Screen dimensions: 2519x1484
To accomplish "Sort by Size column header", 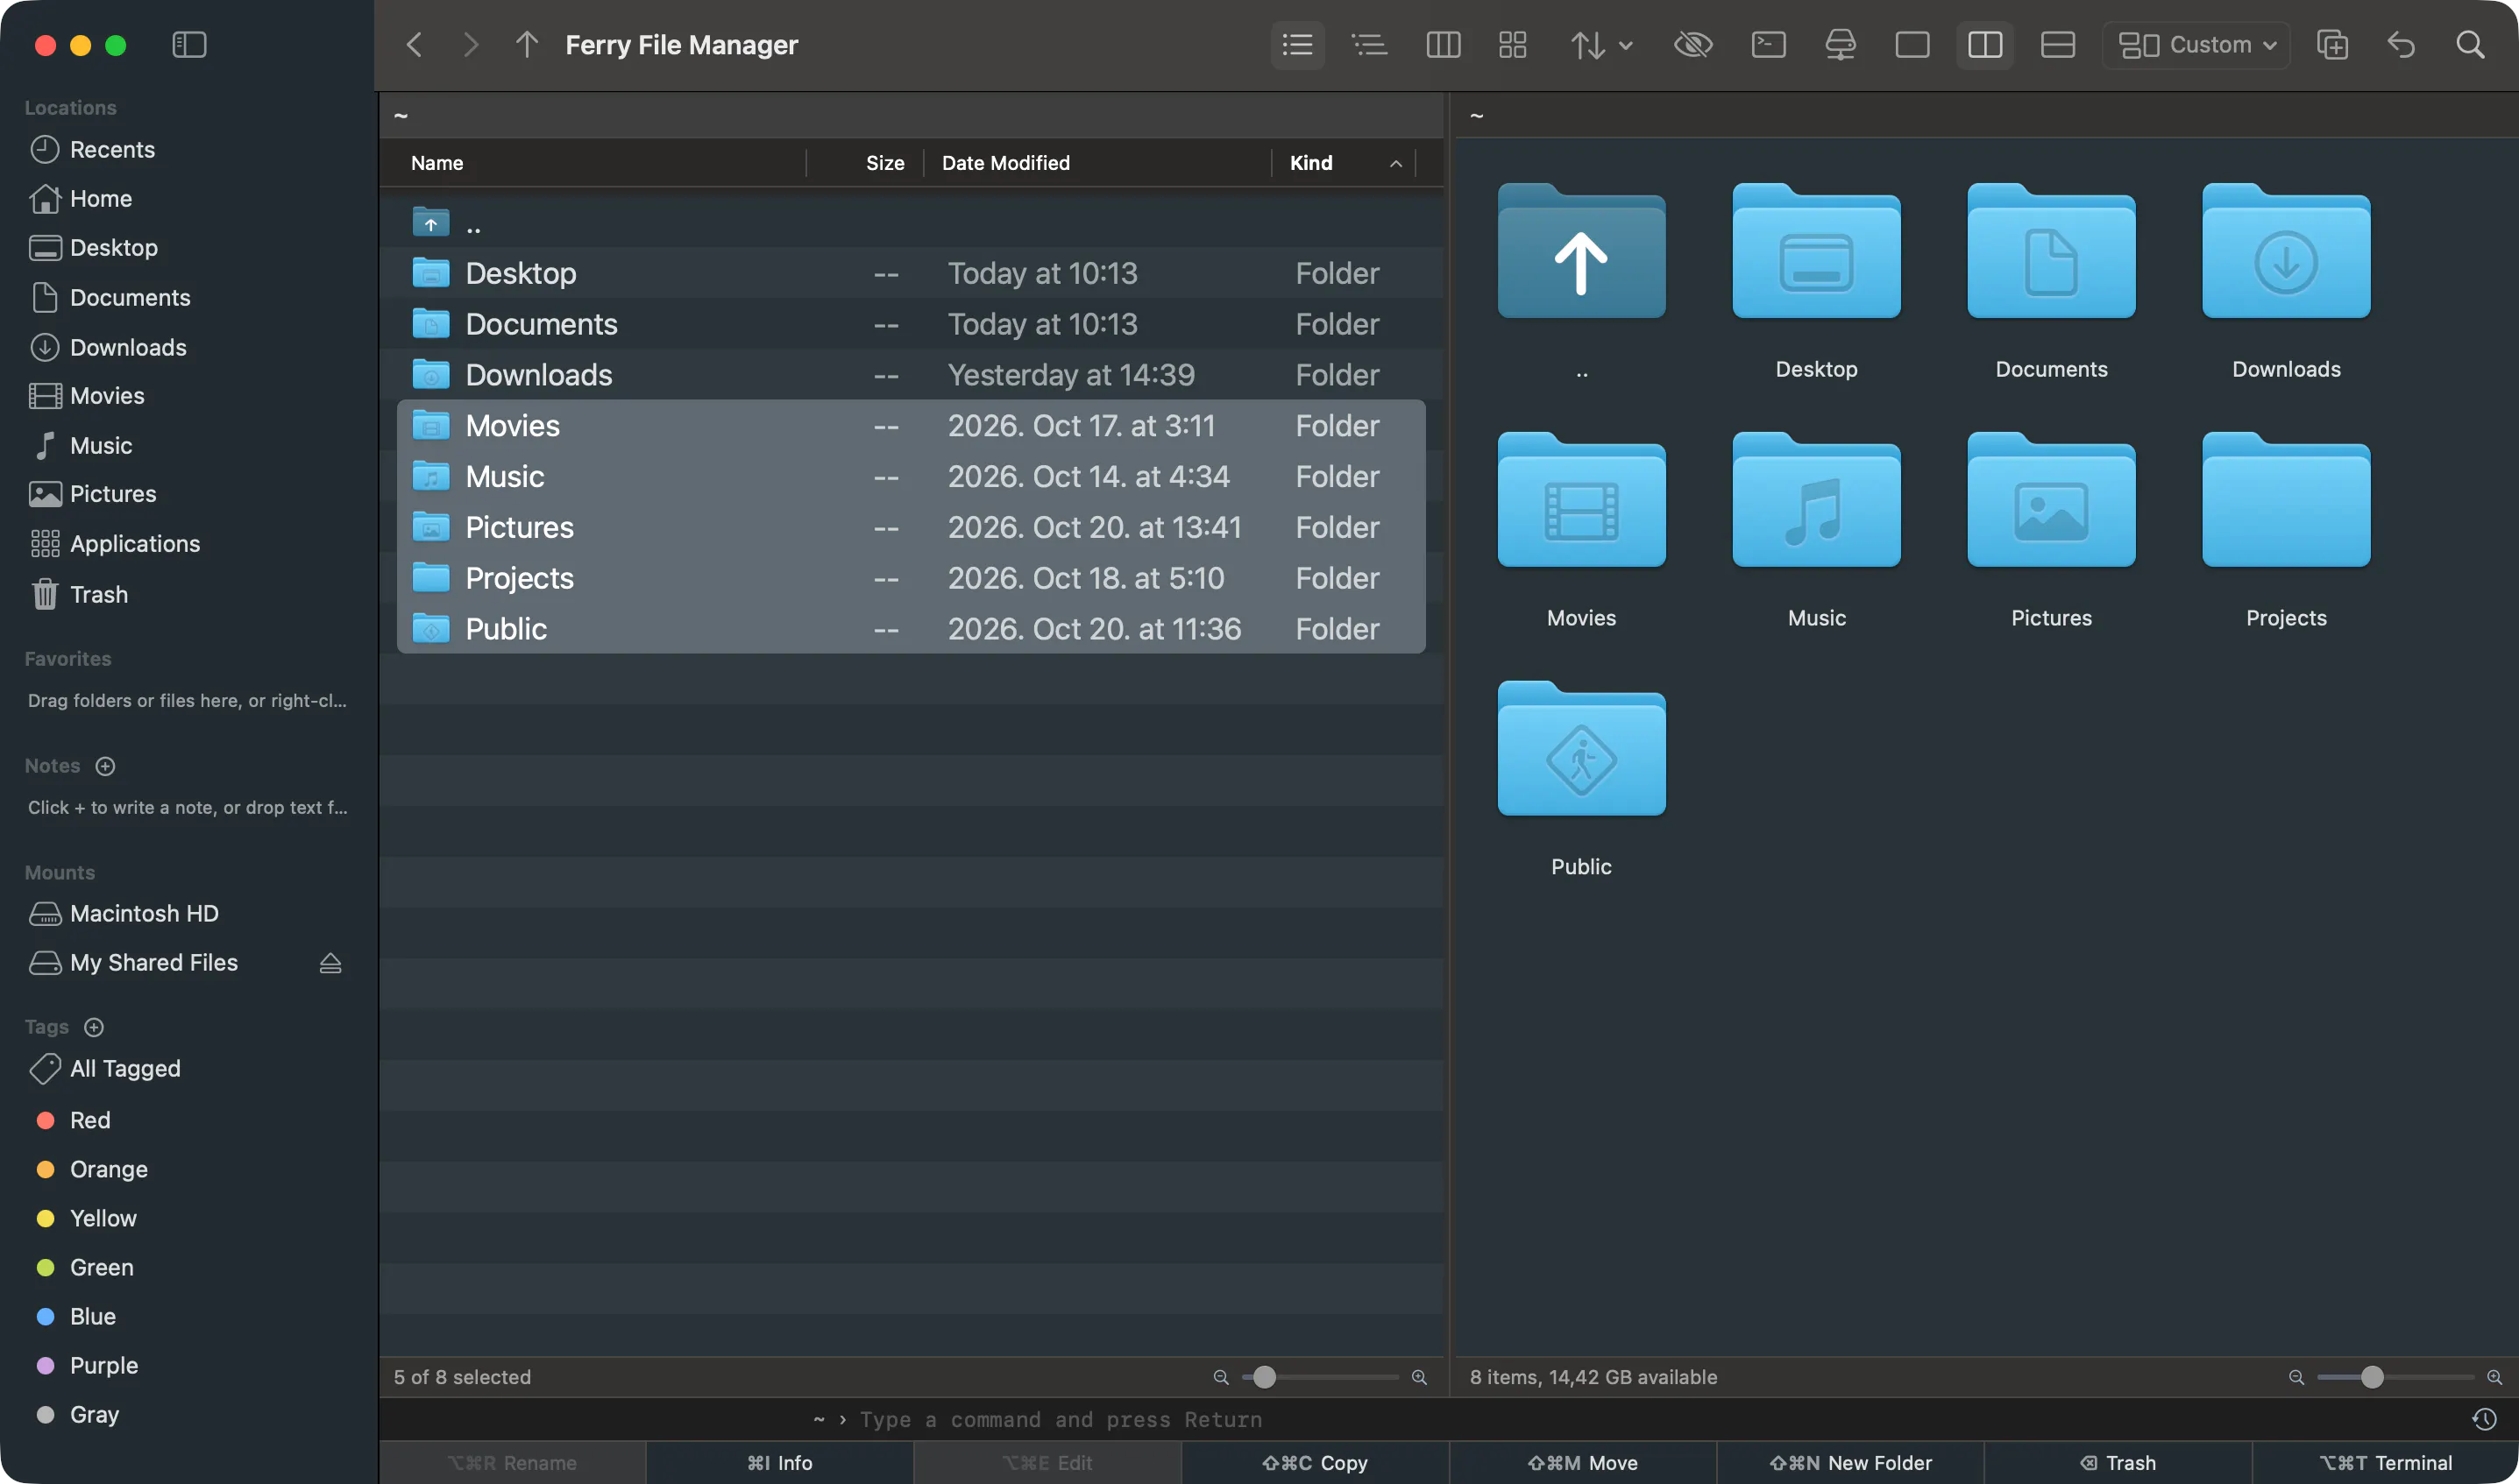I will [x=865, y=163].
